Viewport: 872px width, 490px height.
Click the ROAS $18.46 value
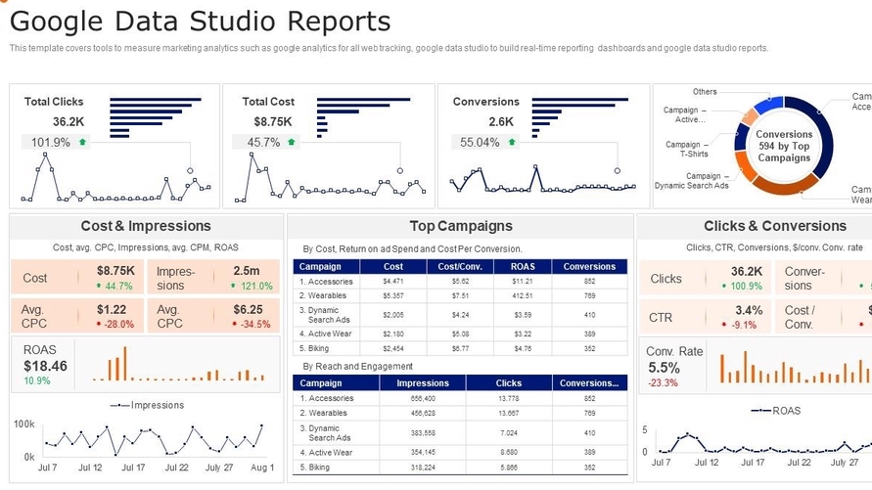pyautogui.click(x=45, y=366)
